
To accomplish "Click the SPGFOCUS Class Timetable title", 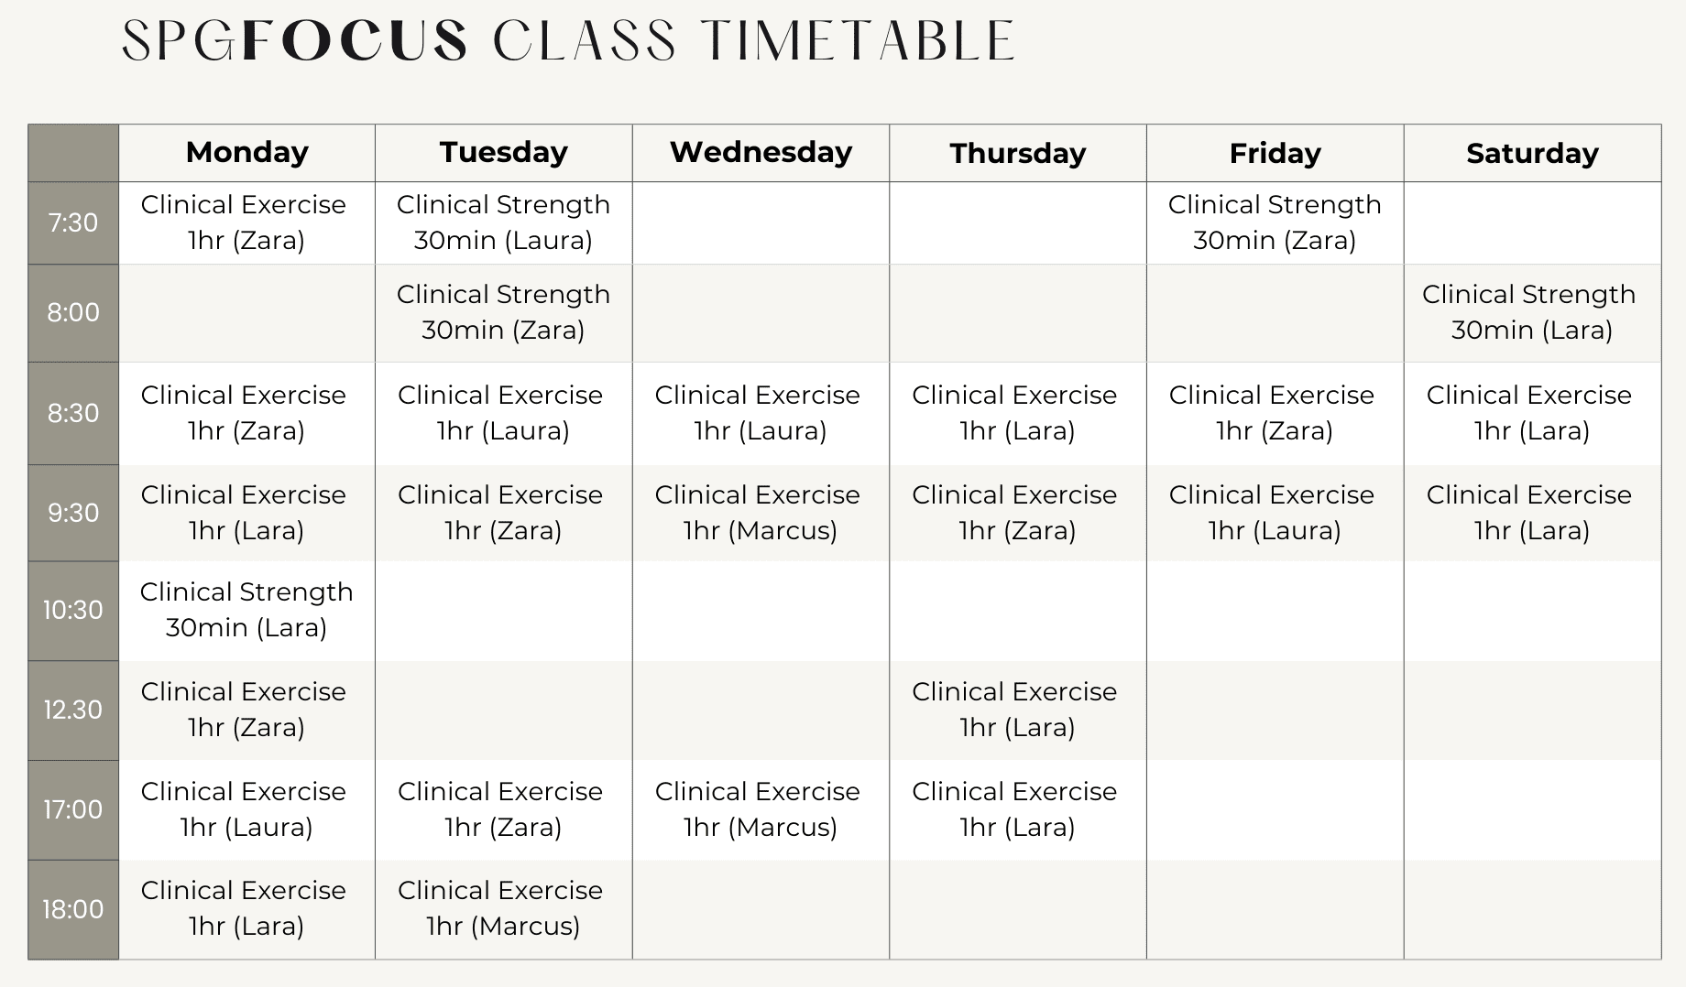I will point(568,41).
